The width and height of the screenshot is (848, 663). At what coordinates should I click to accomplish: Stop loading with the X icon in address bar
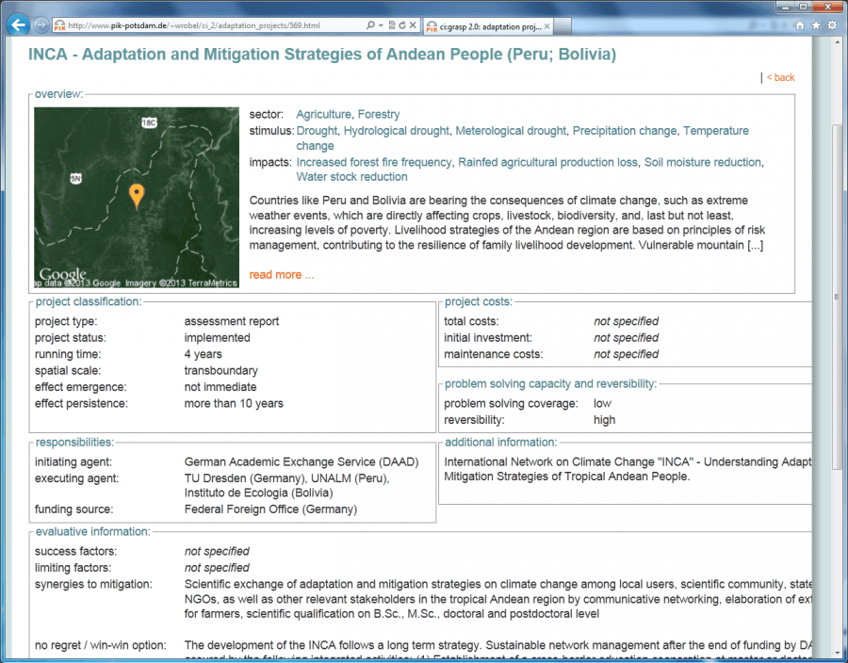tap(413, 25)
